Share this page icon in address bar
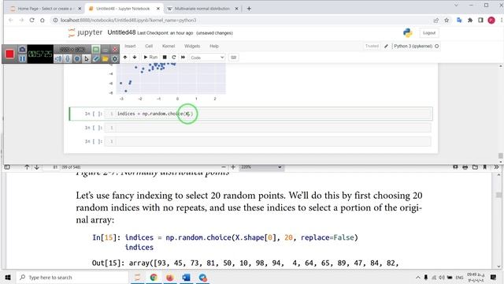This screenshot has height=284, width=504. tap(435, 21)
